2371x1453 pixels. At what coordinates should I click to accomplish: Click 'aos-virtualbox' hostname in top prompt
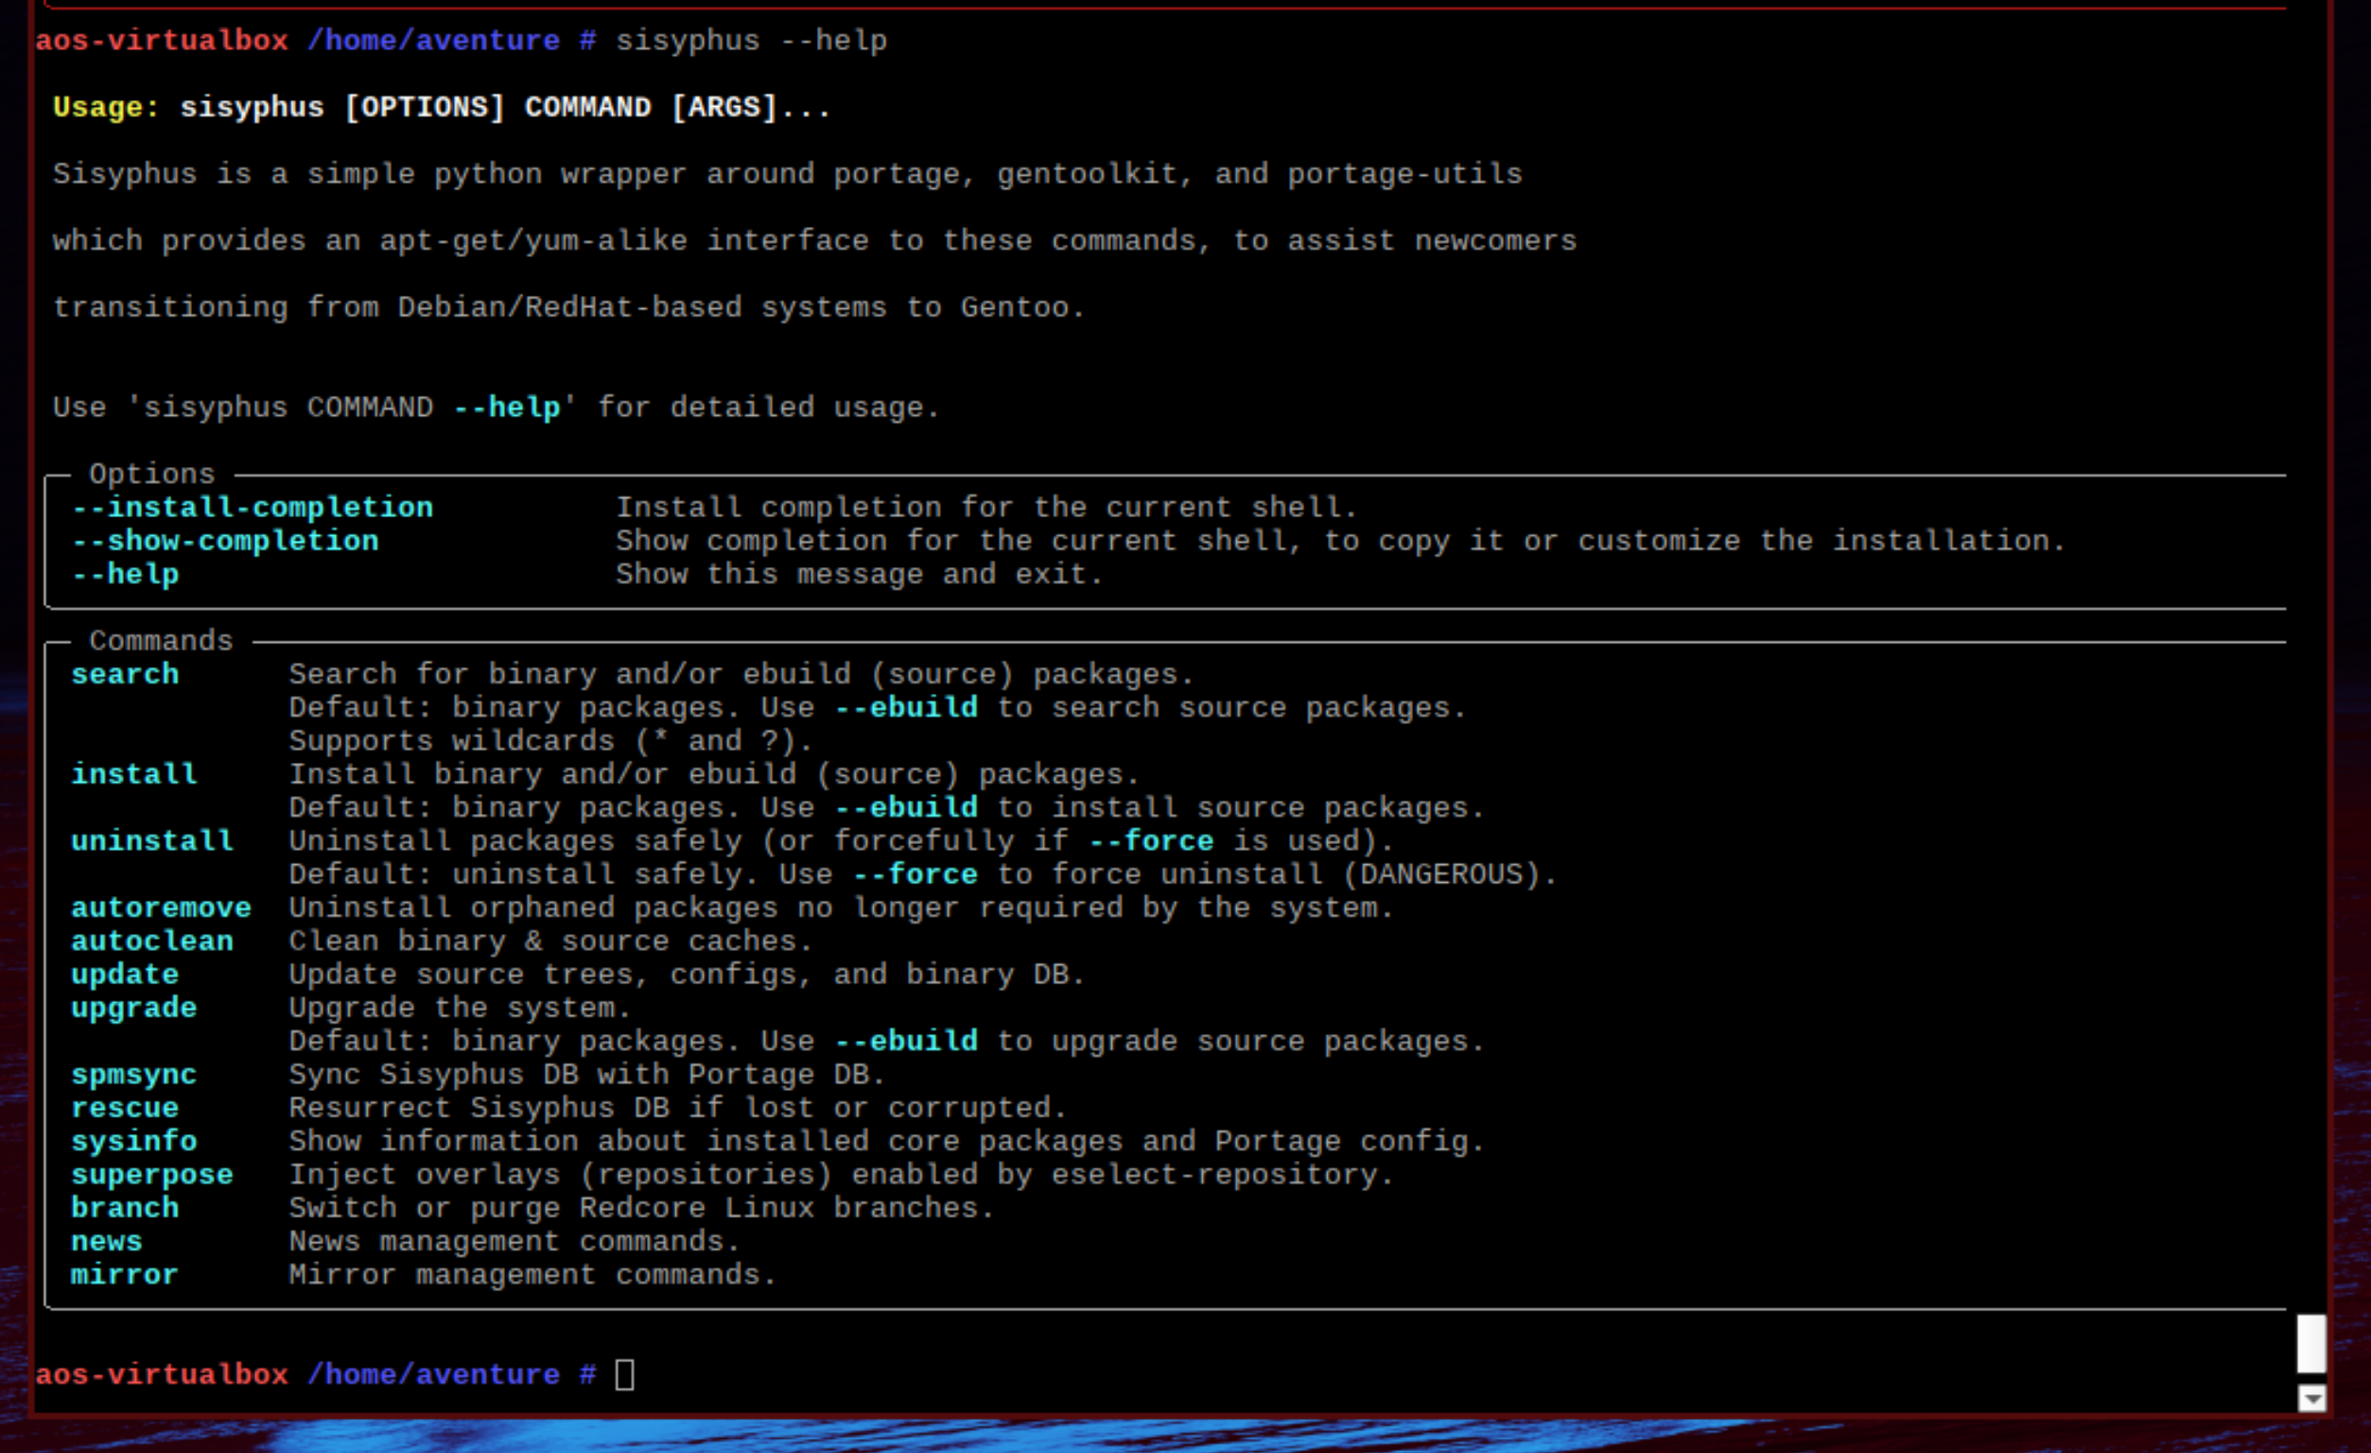click(162, 41)
